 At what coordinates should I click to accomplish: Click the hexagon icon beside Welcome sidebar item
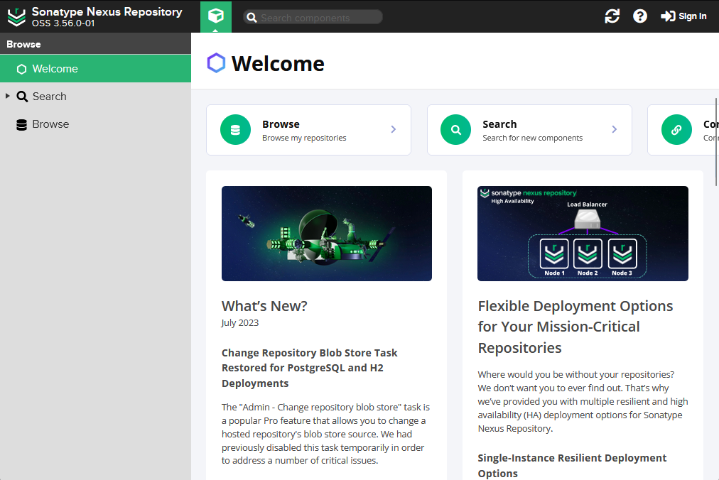(x=21, y=69)
